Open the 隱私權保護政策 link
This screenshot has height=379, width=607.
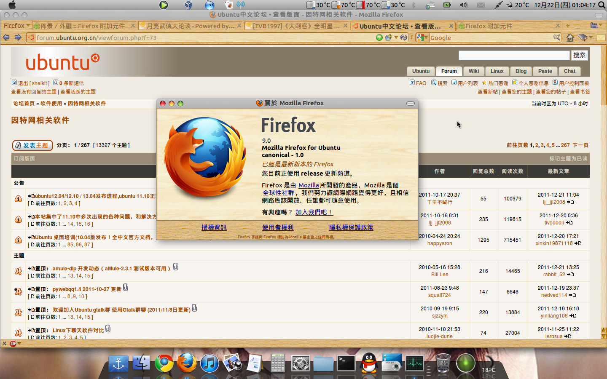click(x=351, y=227)
